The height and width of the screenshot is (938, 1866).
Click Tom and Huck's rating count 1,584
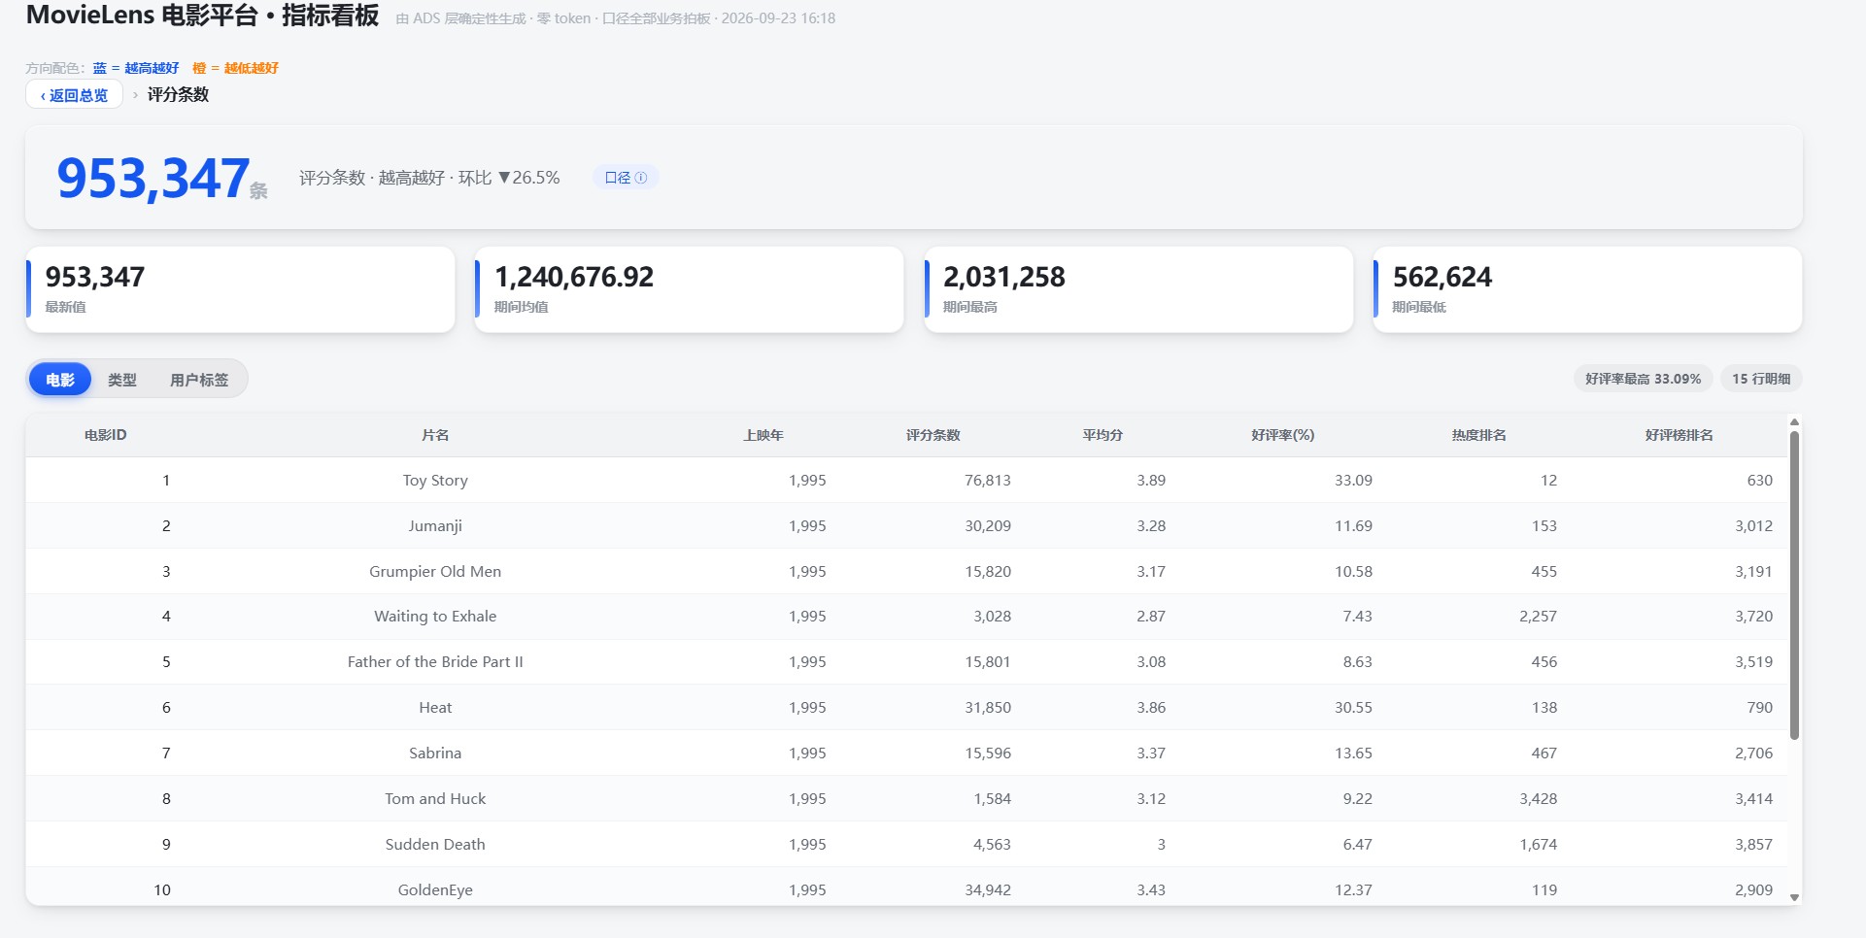[x=992, y=799]
